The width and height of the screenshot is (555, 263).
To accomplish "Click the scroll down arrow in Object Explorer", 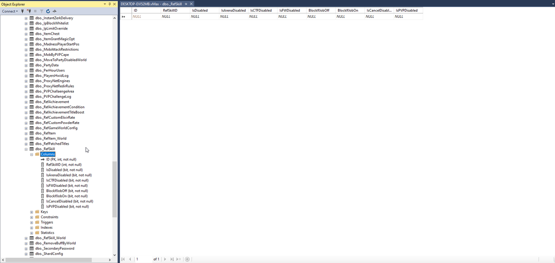I will pos(114,255).
